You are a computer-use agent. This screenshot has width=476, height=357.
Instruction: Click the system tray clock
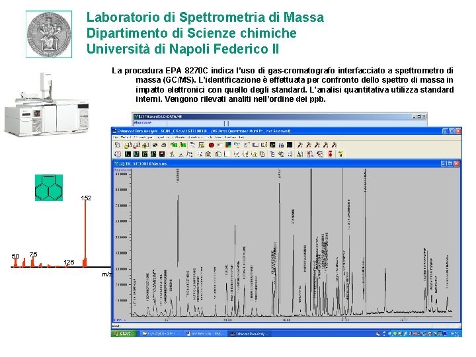coord(454,333)
